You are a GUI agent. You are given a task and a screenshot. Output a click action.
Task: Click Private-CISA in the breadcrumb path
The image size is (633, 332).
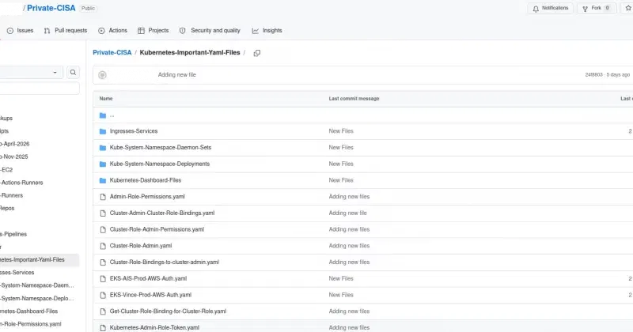112,52
